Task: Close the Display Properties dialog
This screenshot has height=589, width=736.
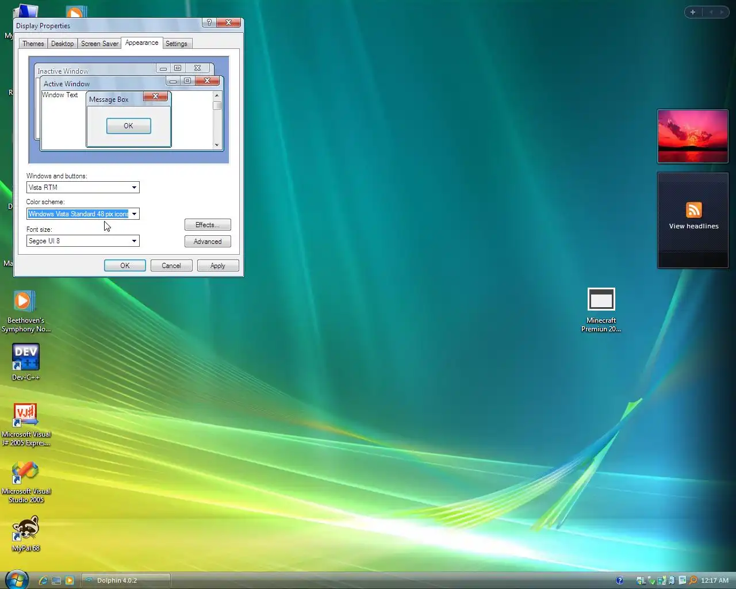Action: [228, 22]
